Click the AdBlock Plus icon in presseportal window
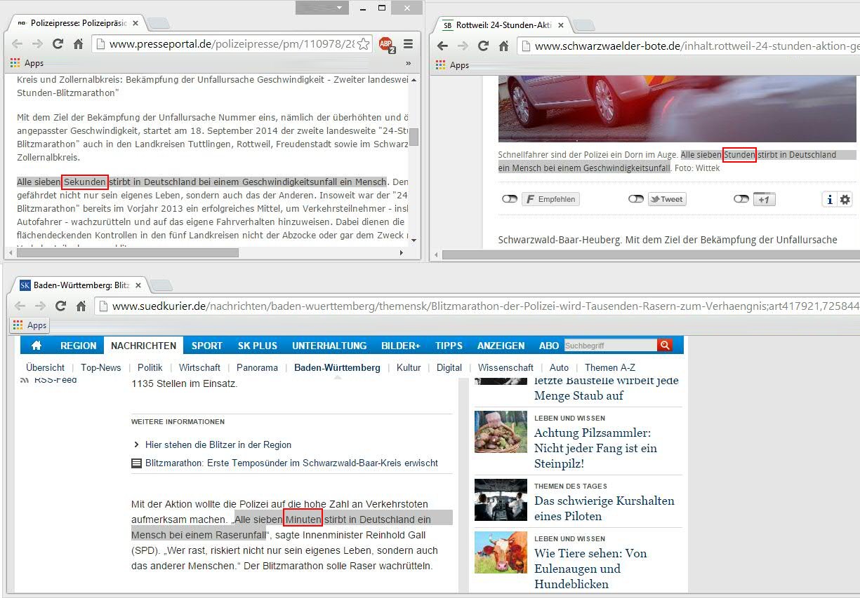 386,44
